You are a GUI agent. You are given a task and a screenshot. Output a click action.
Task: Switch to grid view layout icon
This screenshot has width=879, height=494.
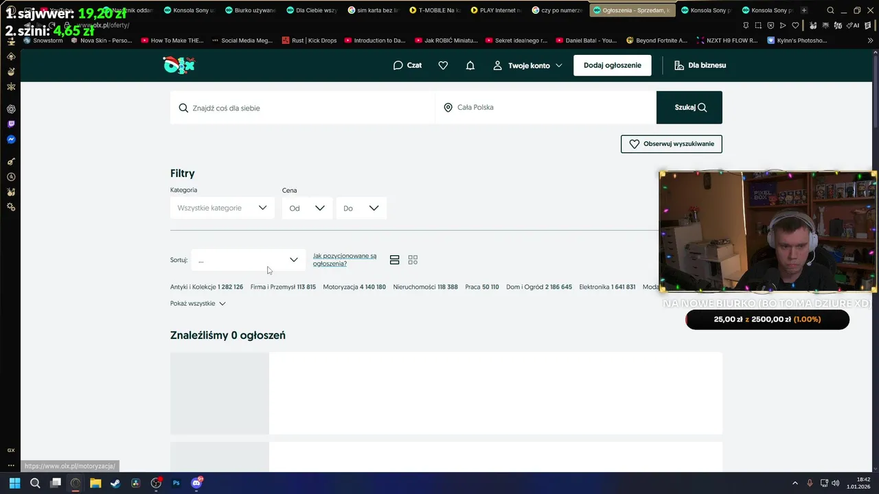pos(413,260)
